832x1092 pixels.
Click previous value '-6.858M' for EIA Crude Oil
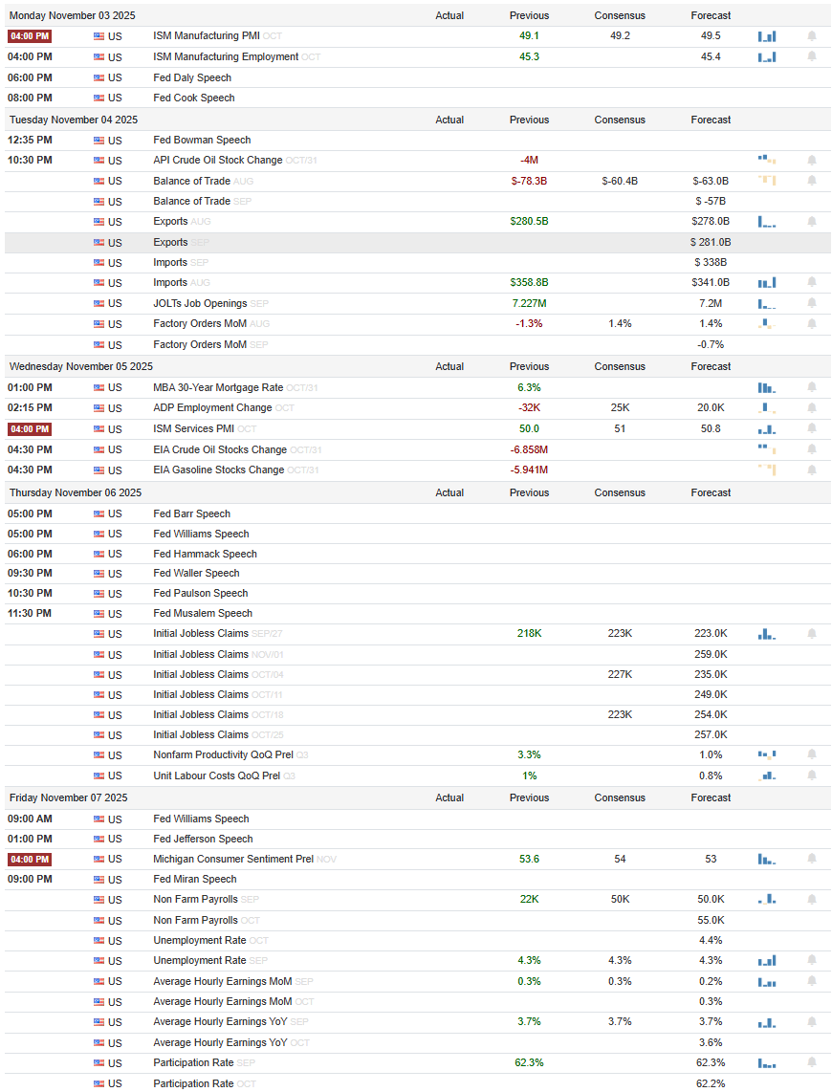[529, 449]
